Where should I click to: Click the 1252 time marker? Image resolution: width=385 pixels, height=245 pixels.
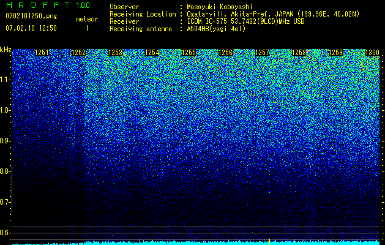pyautogui.click(x=78, y=53)
